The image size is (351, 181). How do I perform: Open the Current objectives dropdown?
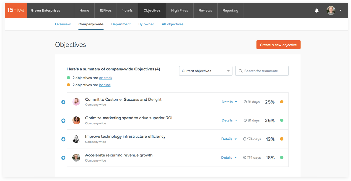(206, 71)
